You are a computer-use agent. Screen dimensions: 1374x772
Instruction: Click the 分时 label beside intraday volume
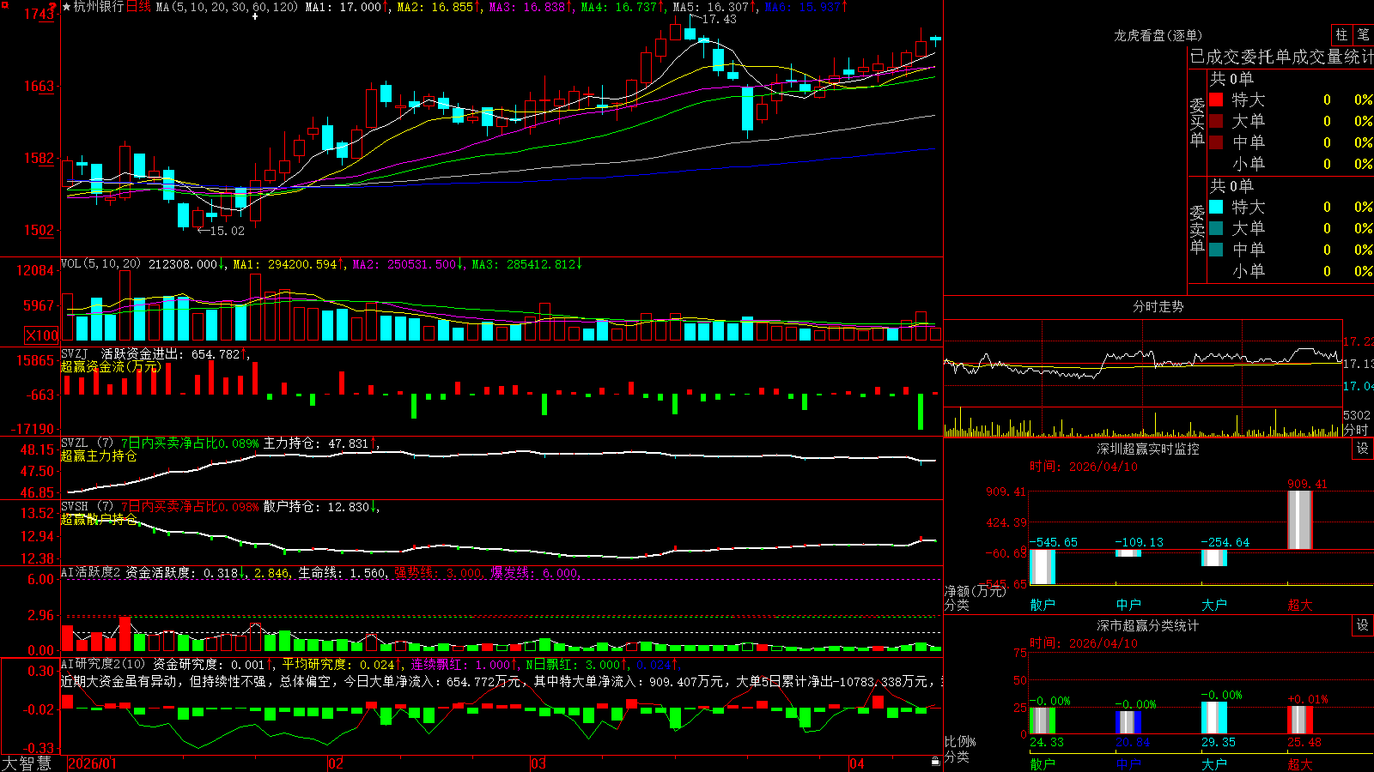click(1356, 430)
